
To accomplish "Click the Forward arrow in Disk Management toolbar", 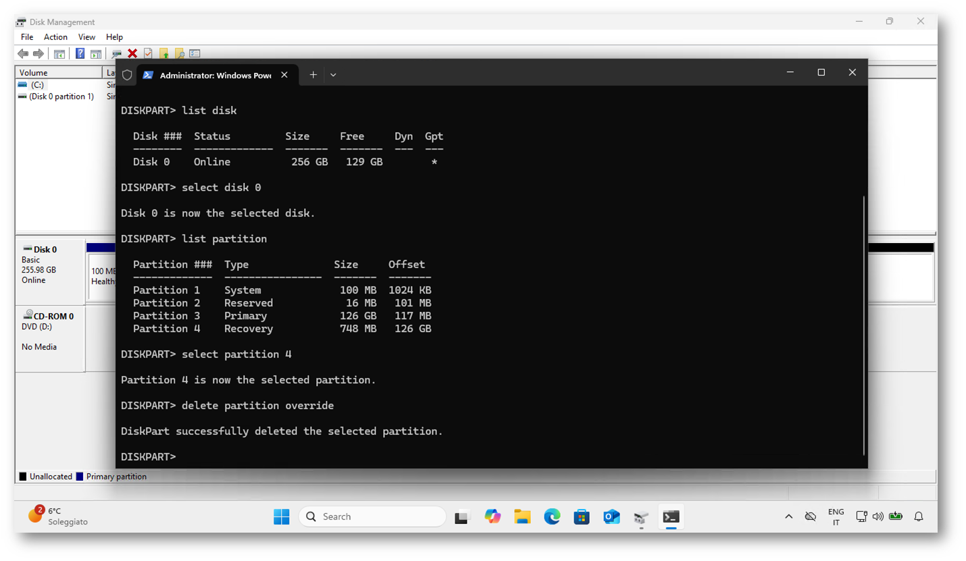I will (38, 53).
